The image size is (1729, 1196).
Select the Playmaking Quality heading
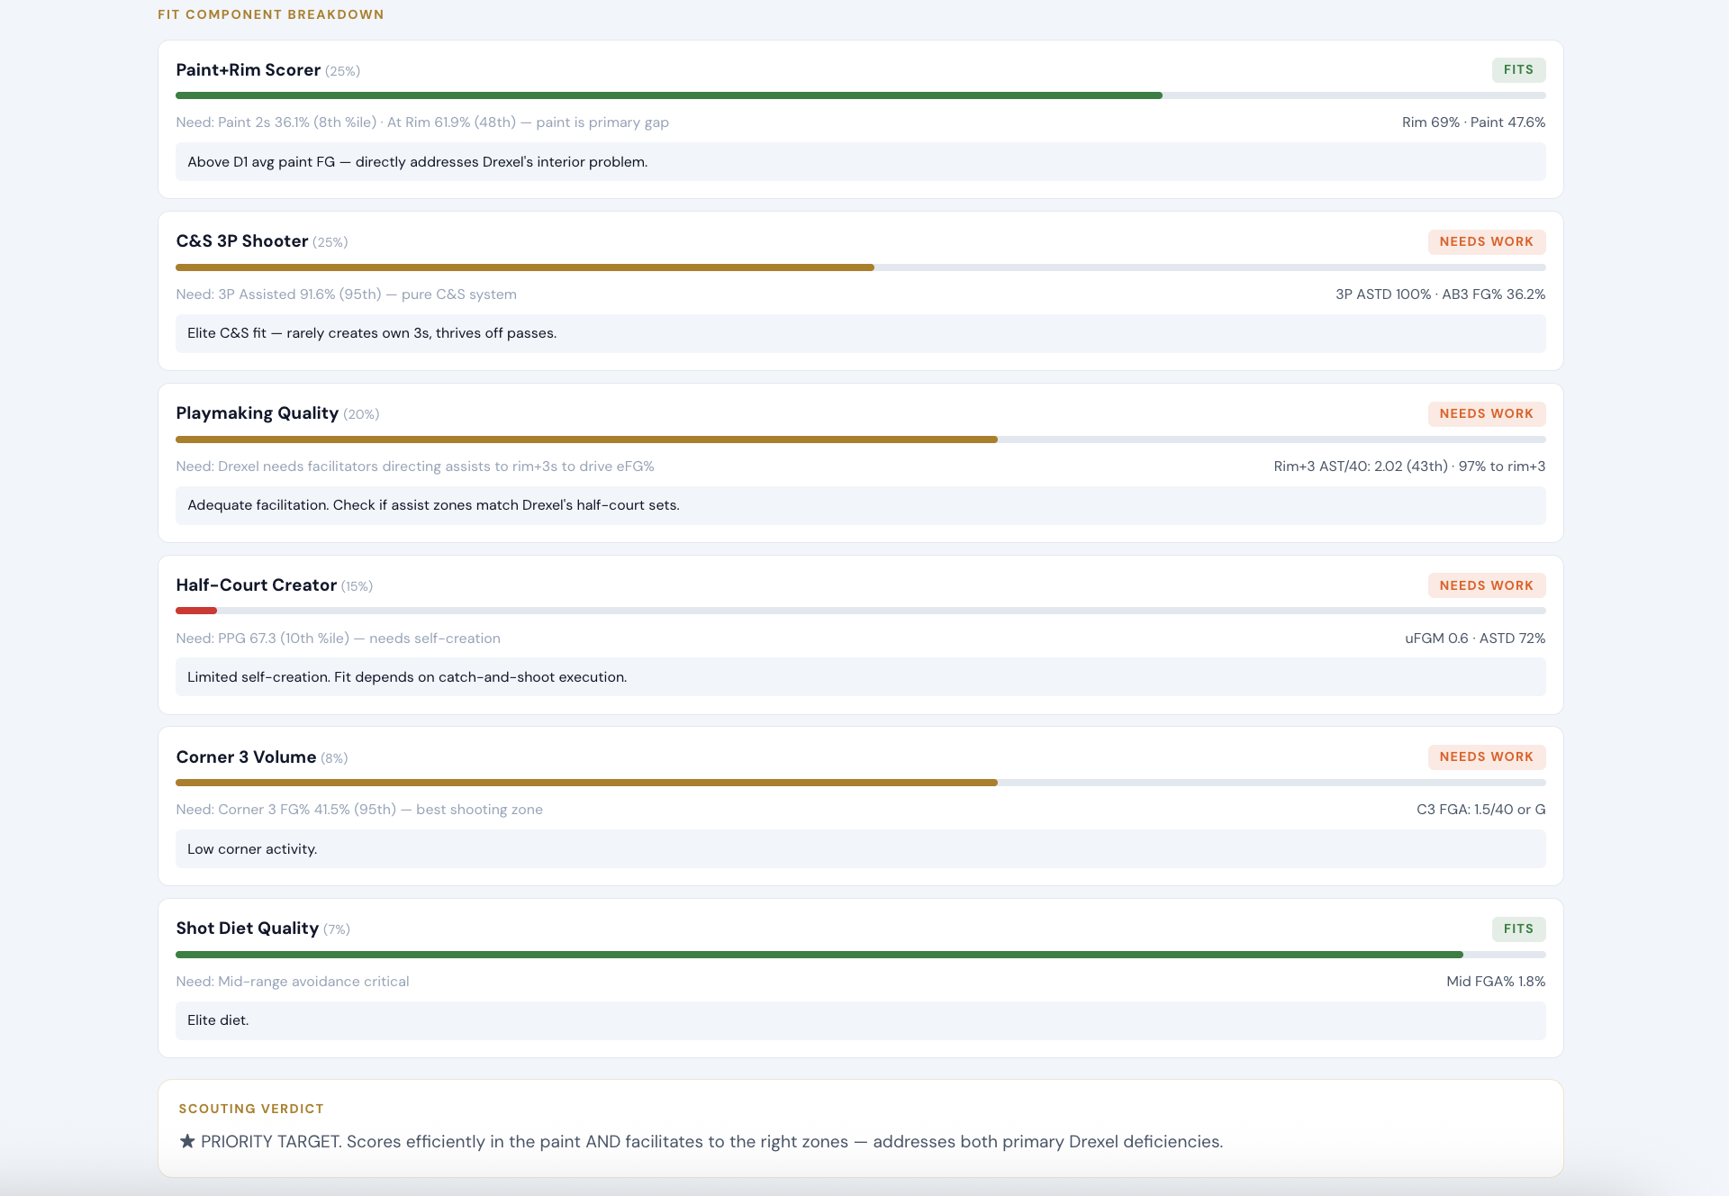pyautogui.click(x=258, y=413)
